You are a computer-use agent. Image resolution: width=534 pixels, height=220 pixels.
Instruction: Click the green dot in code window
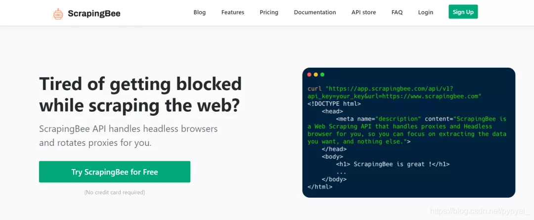(322, 75)
